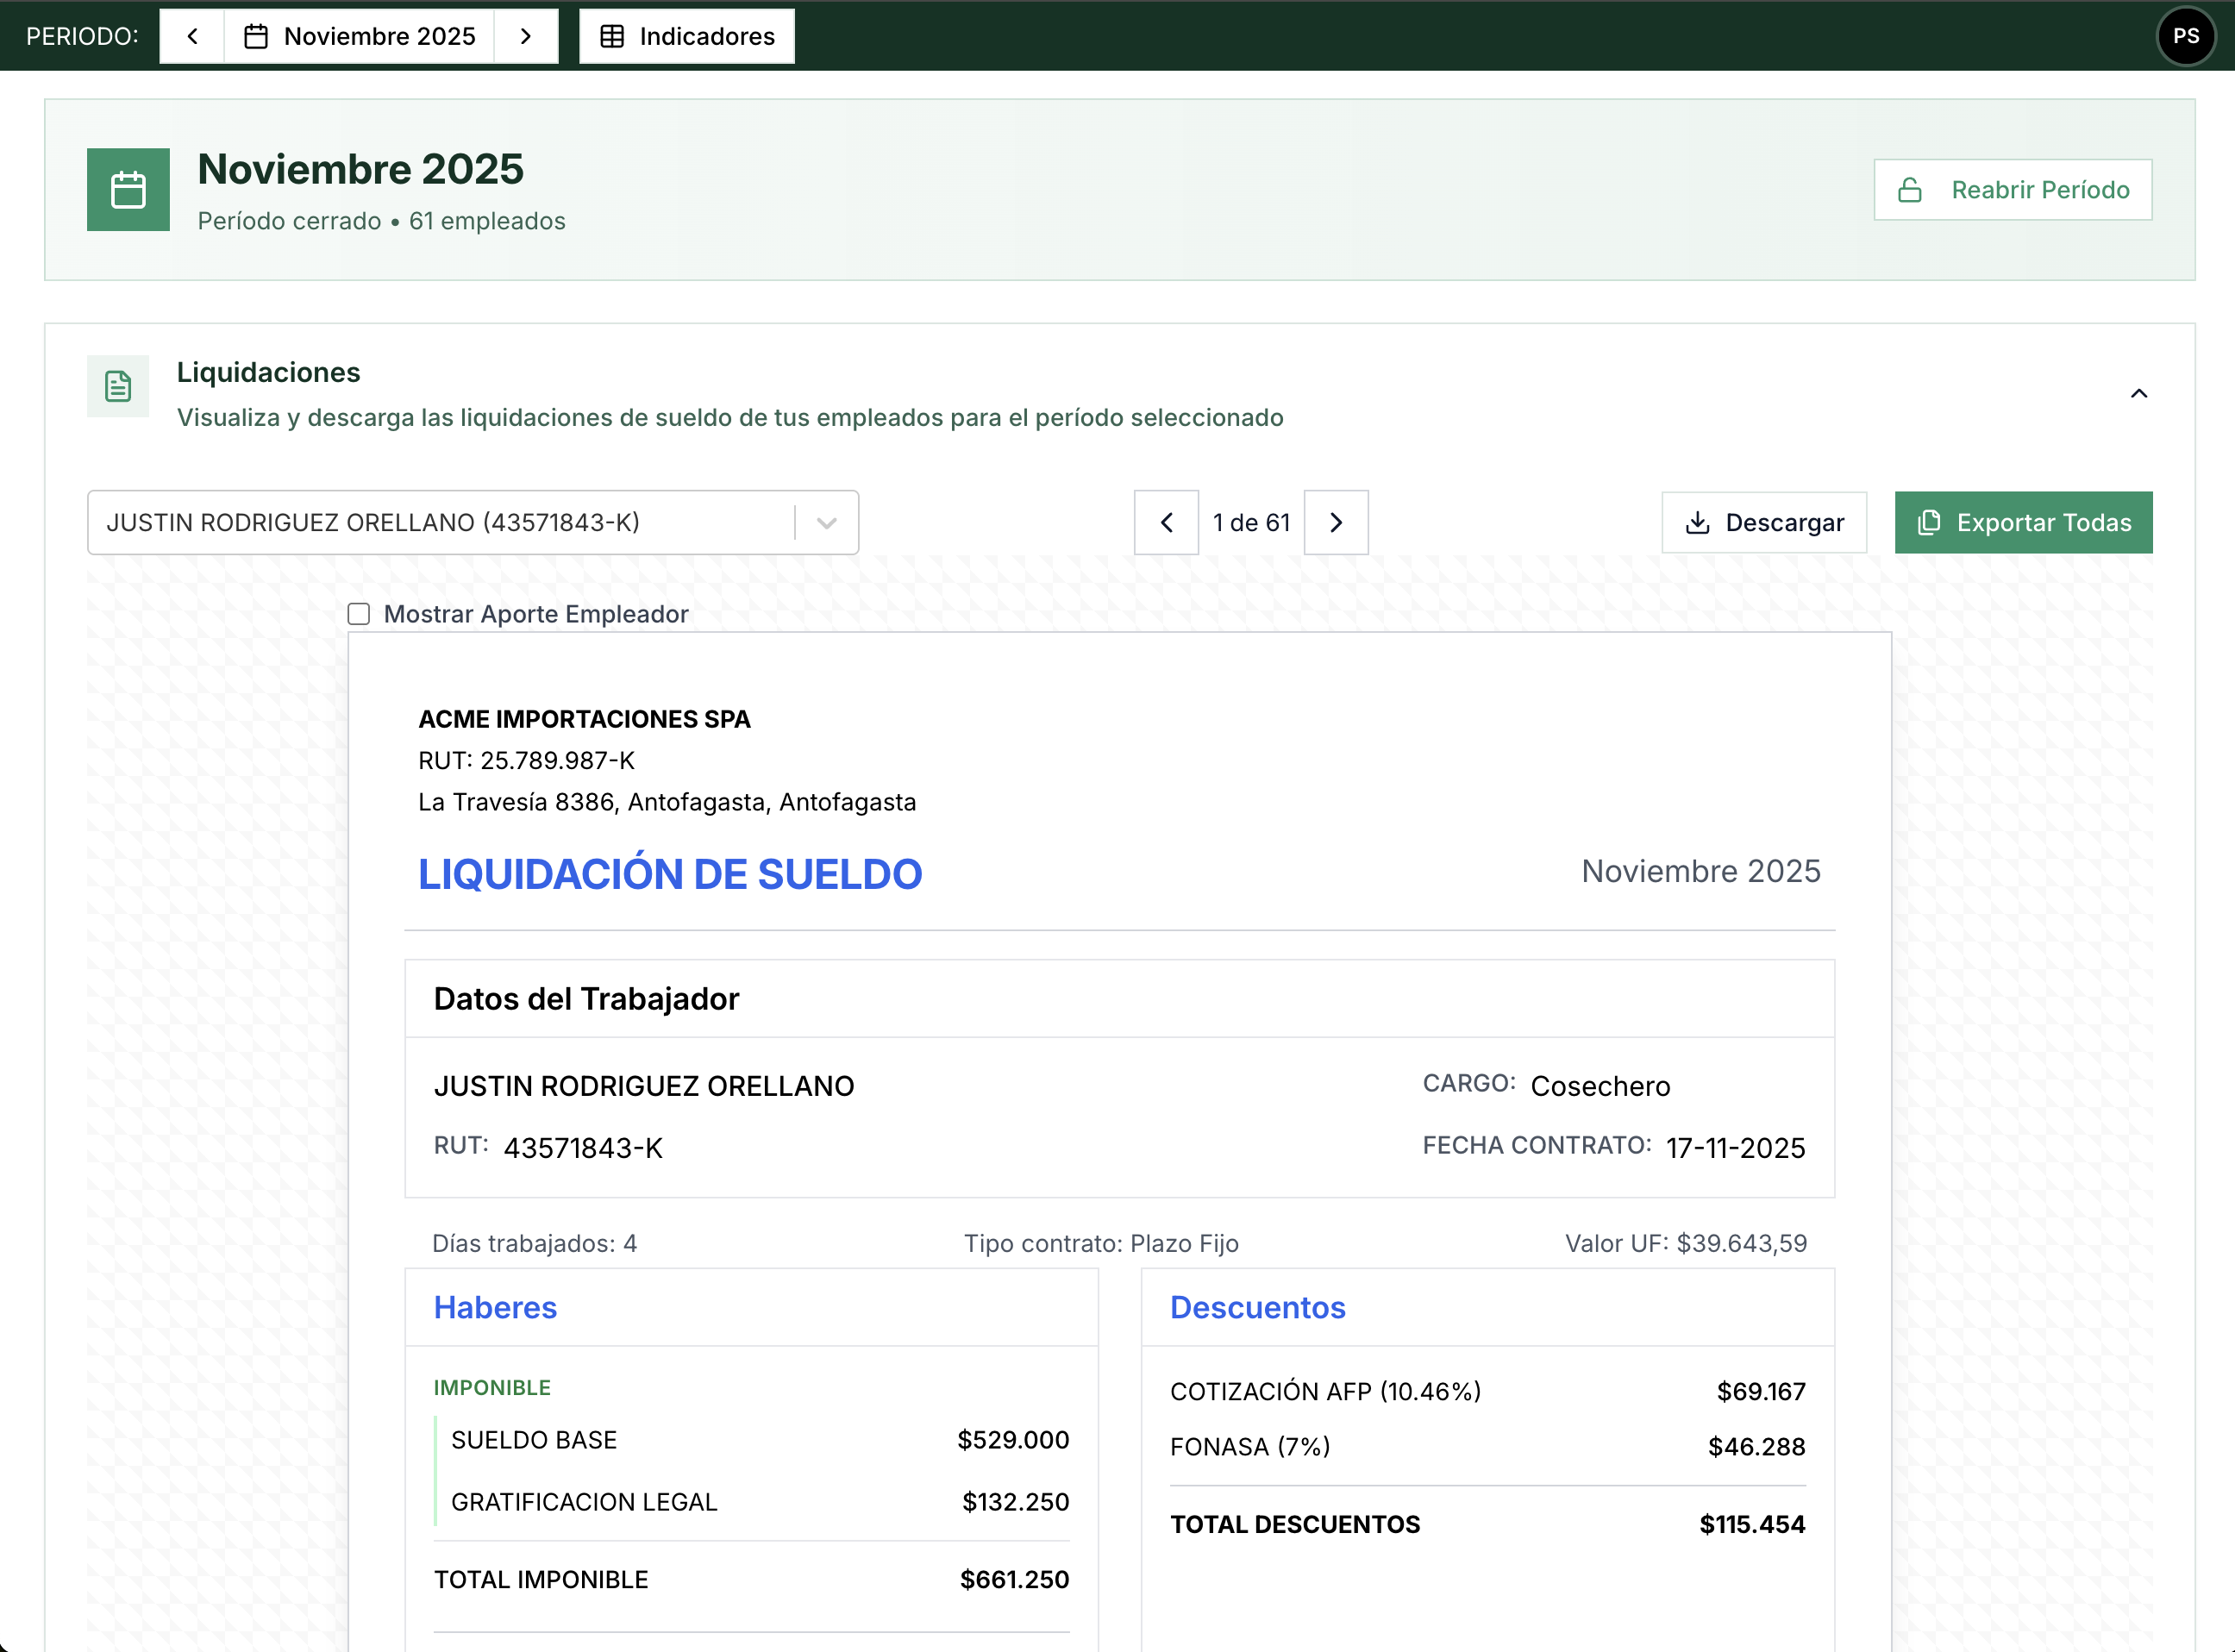
Task: Open the calendar icon next to Noviembre 2025
Action: (x=256, y=36)
